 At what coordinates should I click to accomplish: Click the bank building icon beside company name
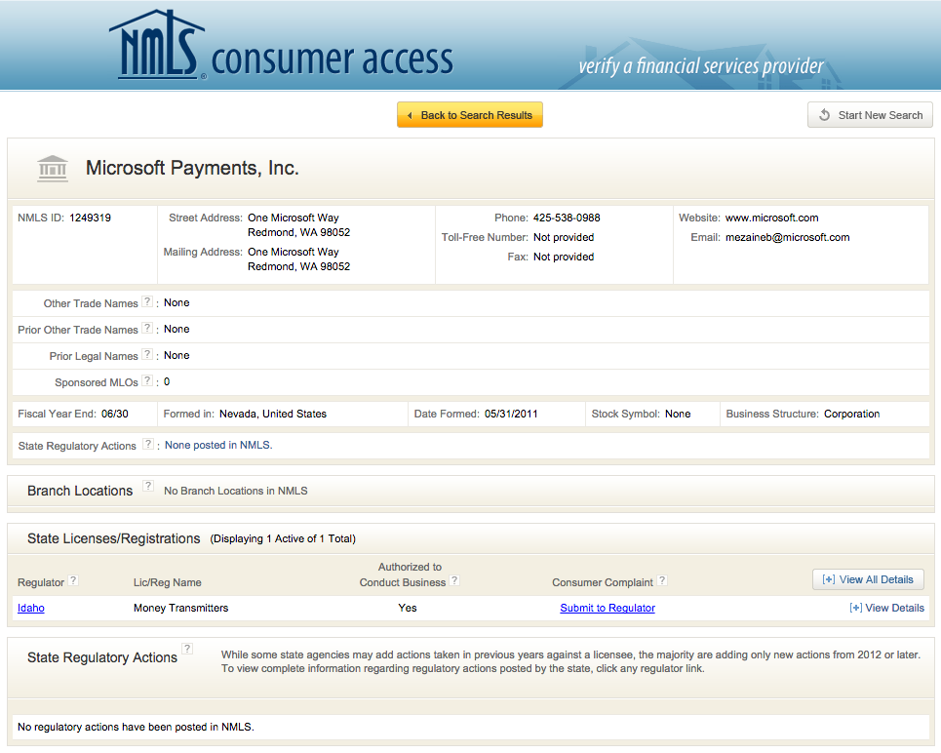[53, 168]
